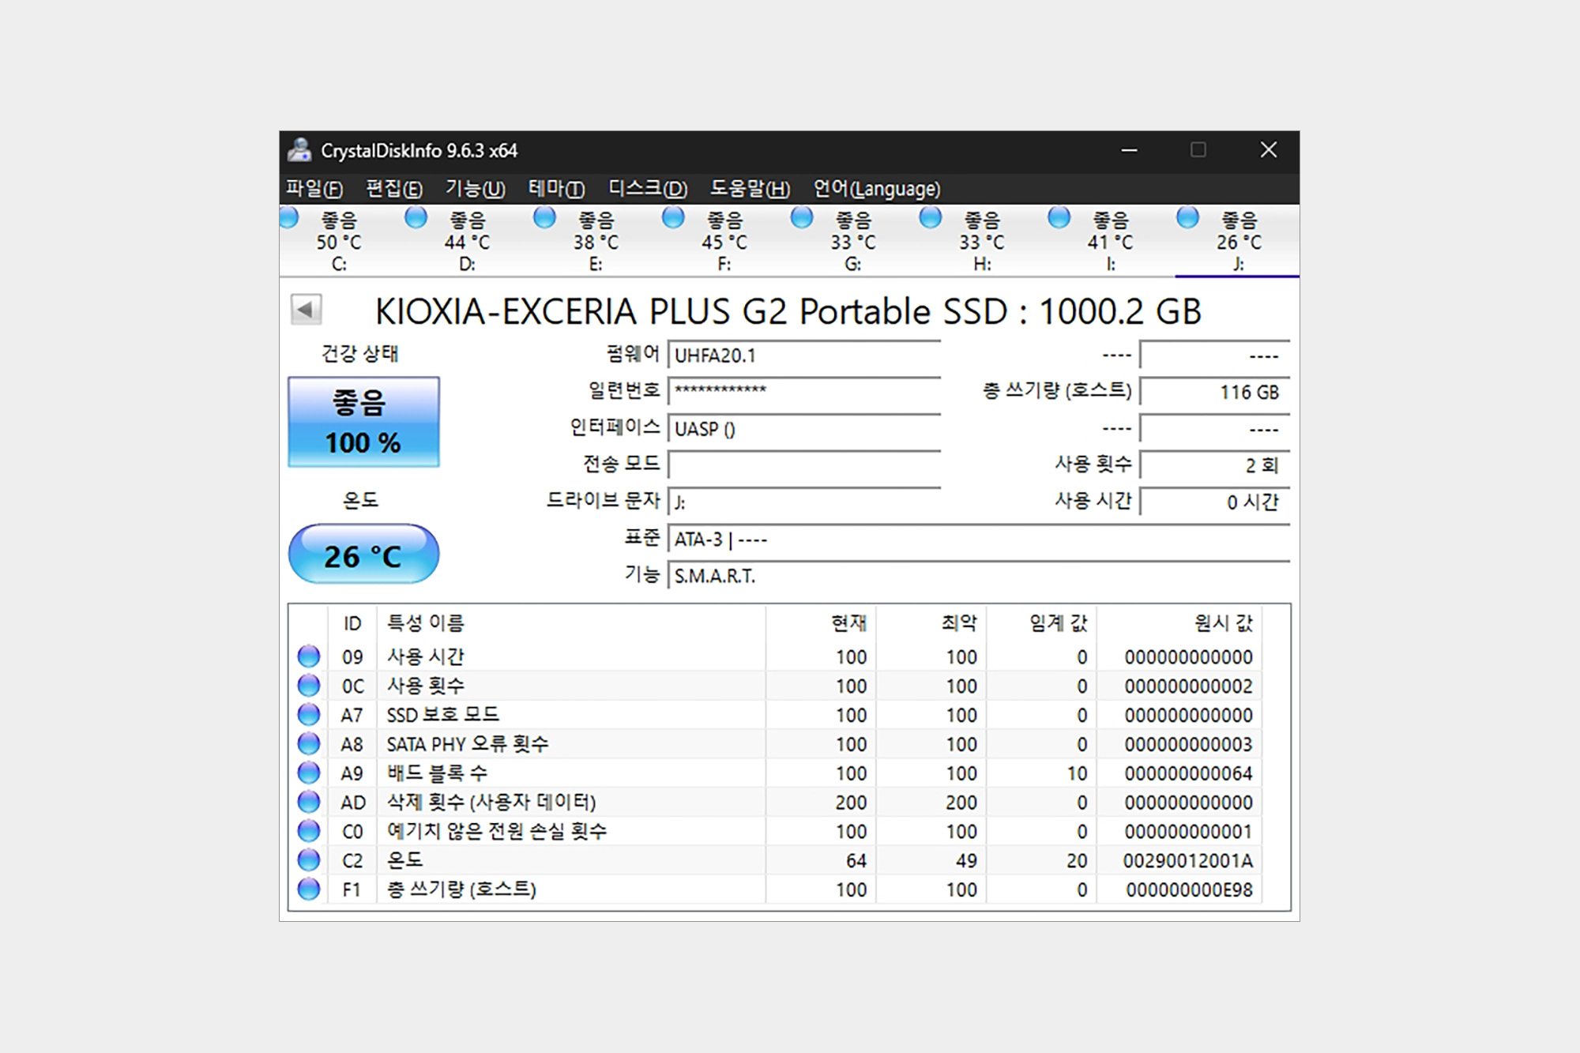1580x1053 pixels.
Task: Open the 기능(U) menu
Action: coord(475,189)
